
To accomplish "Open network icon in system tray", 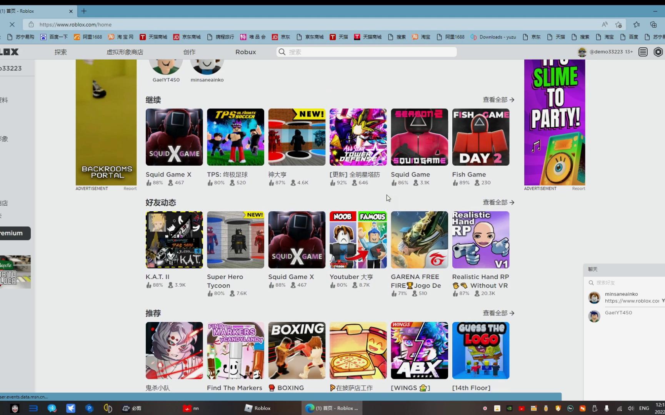I will 619,408.
